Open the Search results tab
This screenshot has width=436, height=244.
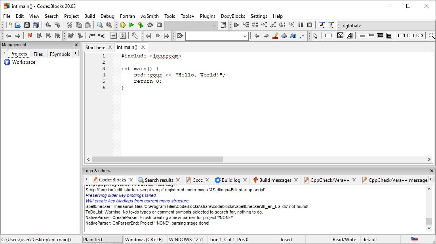click(159, 180)
